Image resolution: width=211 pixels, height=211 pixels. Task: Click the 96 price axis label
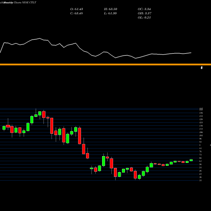click(200, 139)
